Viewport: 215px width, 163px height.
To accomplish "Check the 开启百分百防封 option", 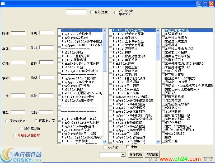I will (x=15, y=135).
